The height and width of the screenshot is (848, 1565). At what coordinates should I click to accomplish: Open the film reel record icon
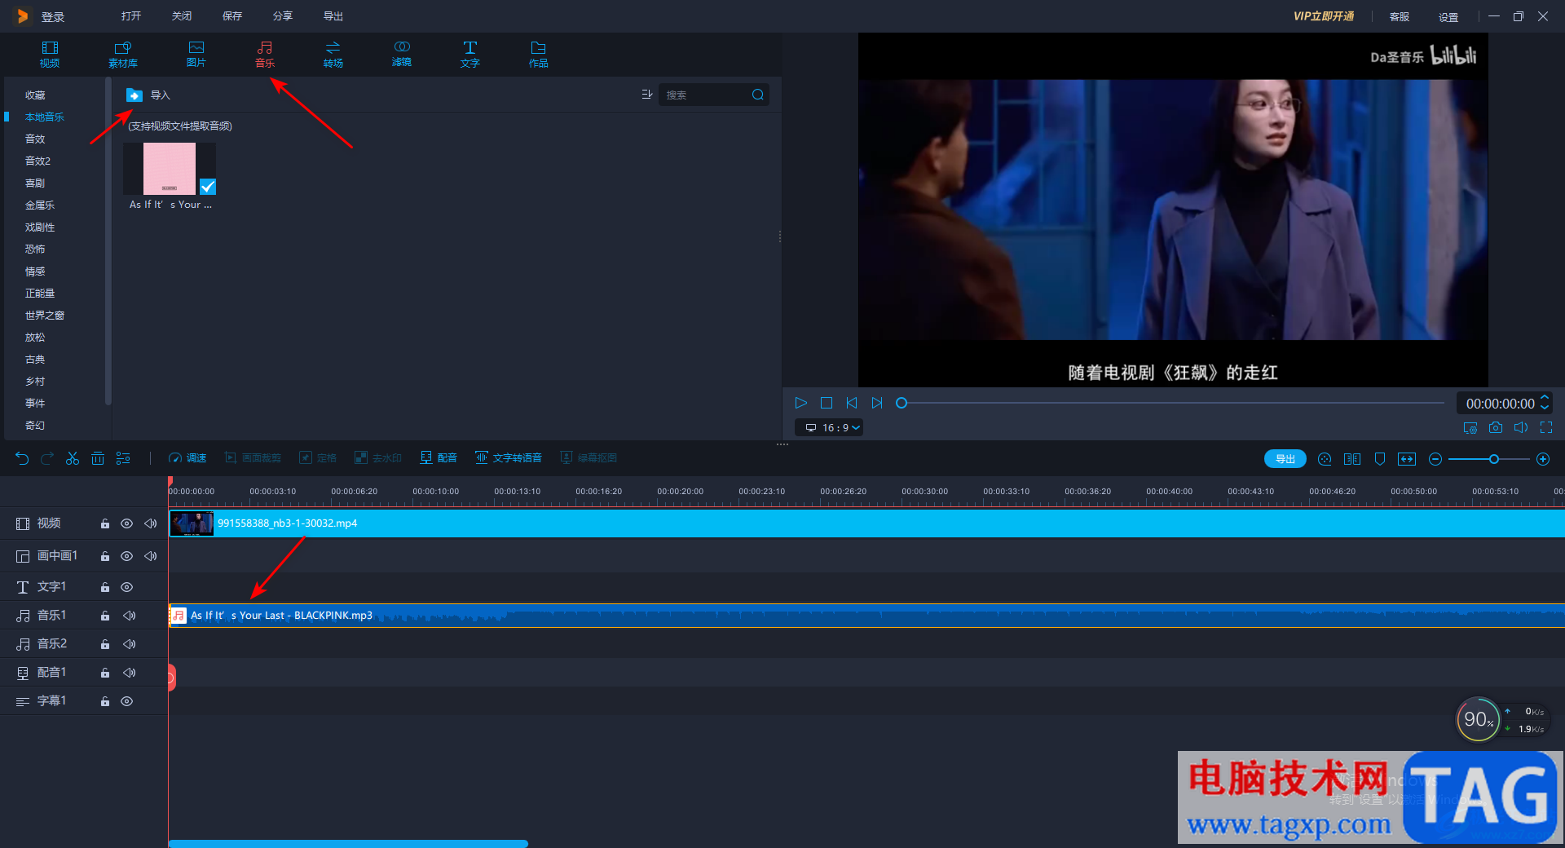pos(1325,459)
